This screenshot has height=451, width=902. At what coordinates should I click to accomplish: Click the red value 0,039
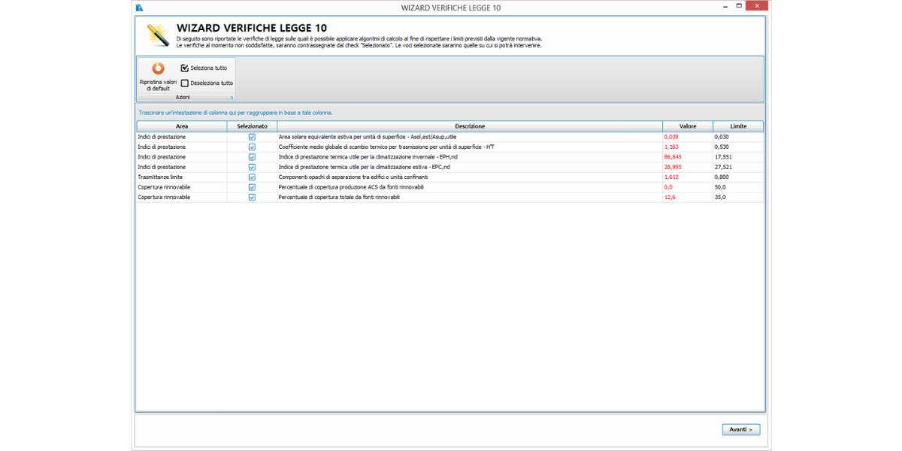[671, 138]
